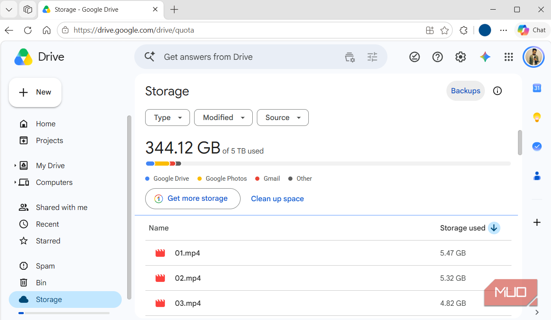Click the browser address bar URL

[x=134, y=30]
